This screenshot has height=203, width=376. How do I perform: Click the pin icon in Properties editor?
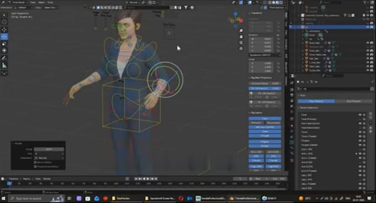coord(372,82)
